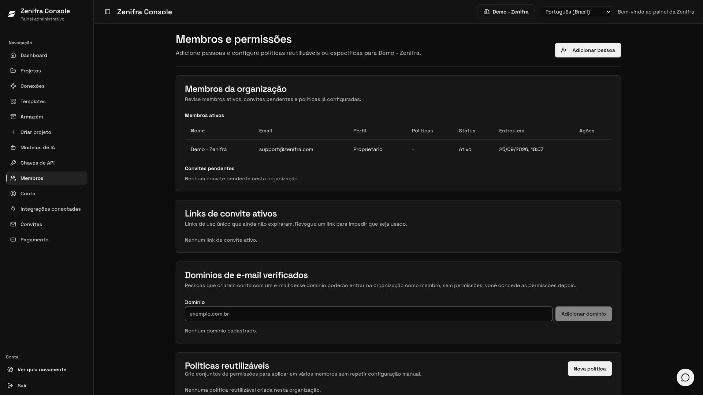Click the Status column header
Image resolution: width=703 pixels, height=395 pixels.
[x=467, y=131]
